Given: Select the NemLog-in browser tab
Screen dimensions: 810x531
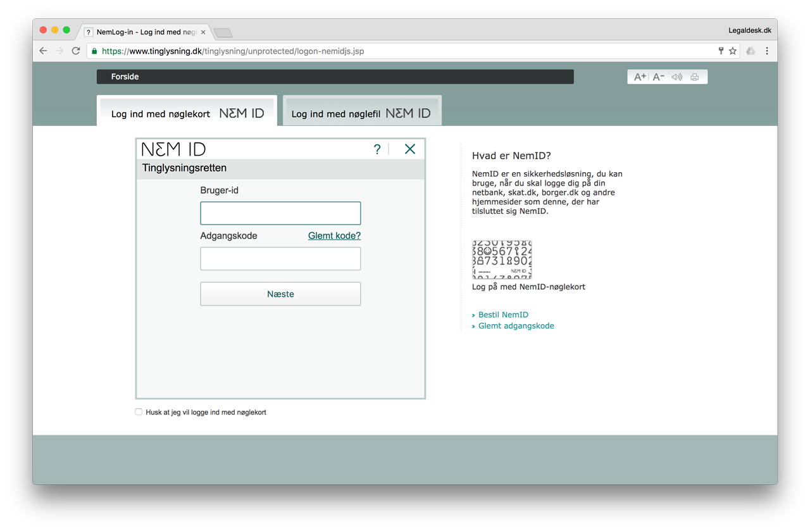Looking at the screenshot, I should 146,32.
